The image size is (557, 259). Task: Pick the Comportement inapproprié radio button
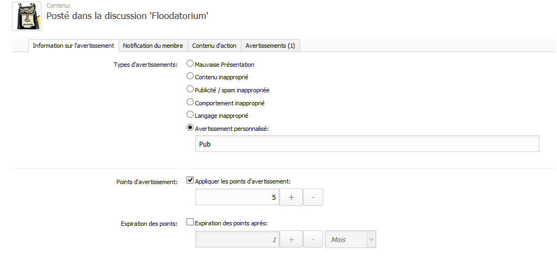coord(190,102)
